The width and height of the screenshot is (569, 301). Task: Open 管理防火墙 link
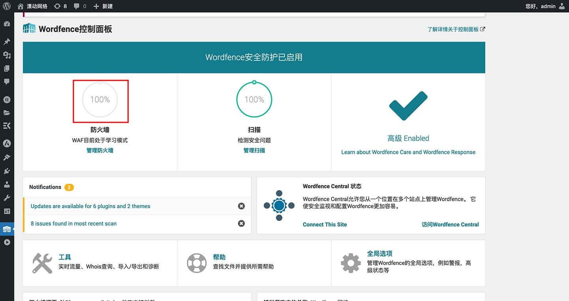[100, 150]
